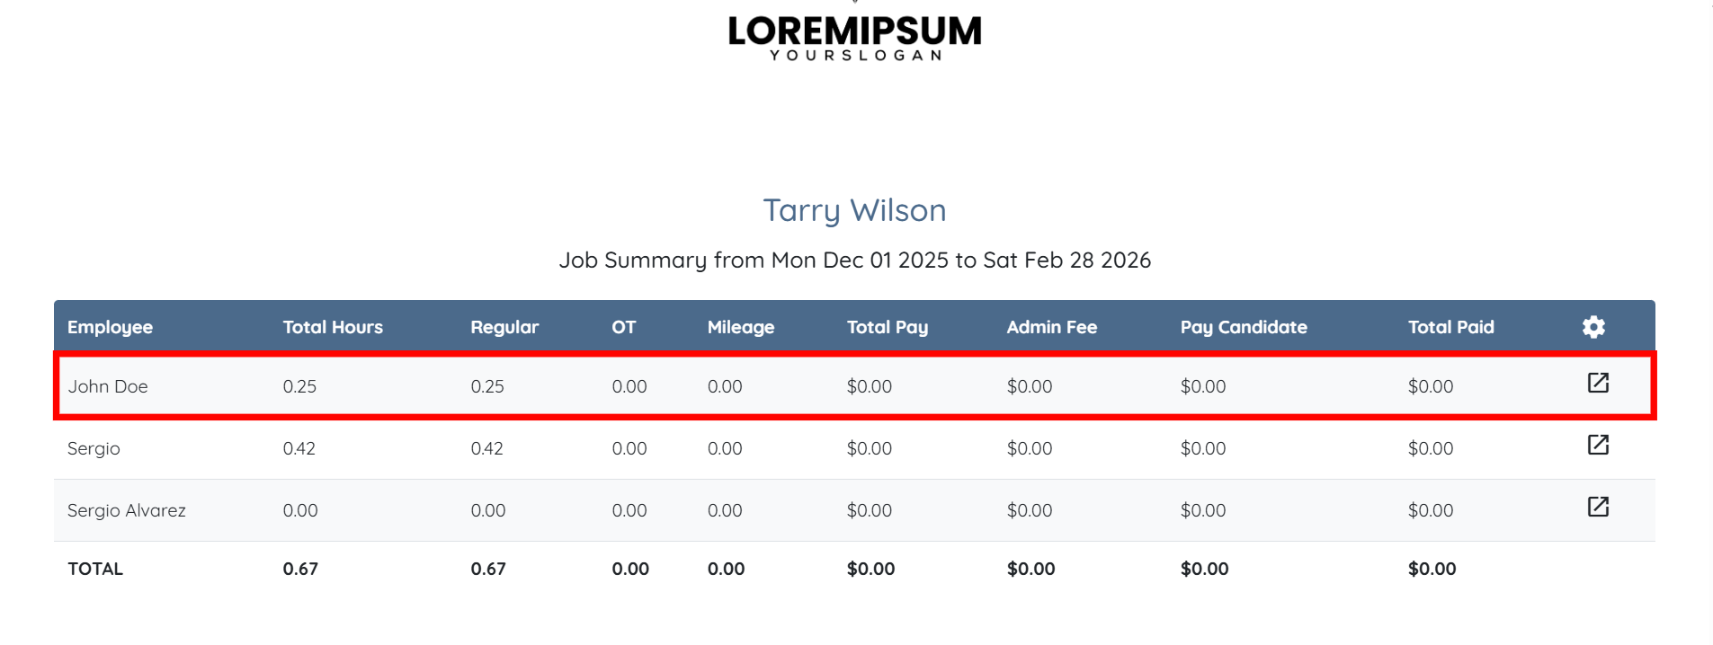
Task: Click the Tarry Wilson title
Action: 854,210
